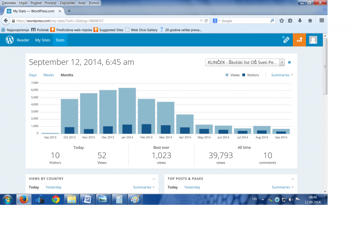Click the WordPress logo icon
This screenshot has width=354, height=236.
coord(10,40)
